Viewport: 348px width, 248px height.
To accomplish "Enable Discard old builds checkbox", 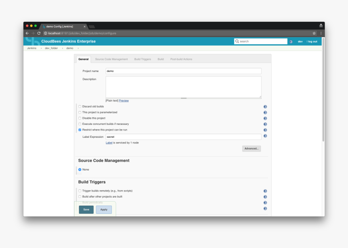I will 80,107.
